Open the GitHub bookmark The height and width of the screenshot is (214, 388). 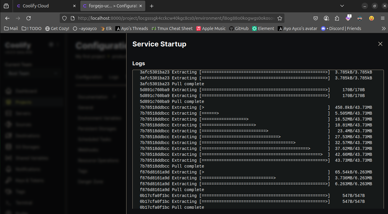point(239,29)
